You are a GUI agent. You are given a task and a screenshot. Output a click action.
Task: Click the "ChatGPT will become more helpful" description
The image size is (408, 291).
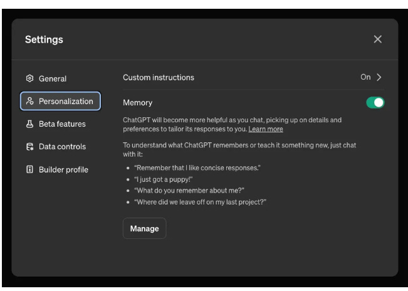coord(232,124)
